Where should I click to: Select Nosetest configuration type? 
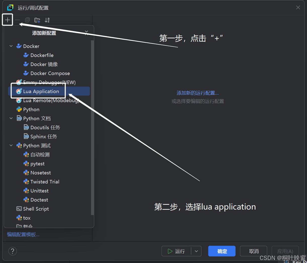tap(49, 173)
